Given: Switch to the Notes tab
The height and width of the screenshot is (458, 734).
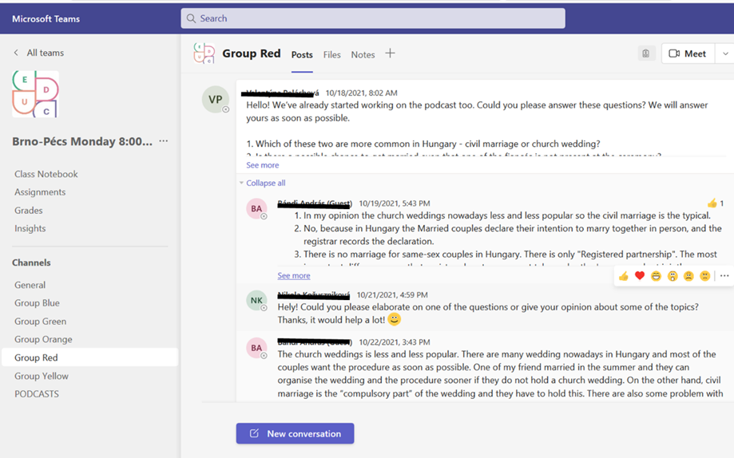Looking at the screenshot, I should pos(363,55).
